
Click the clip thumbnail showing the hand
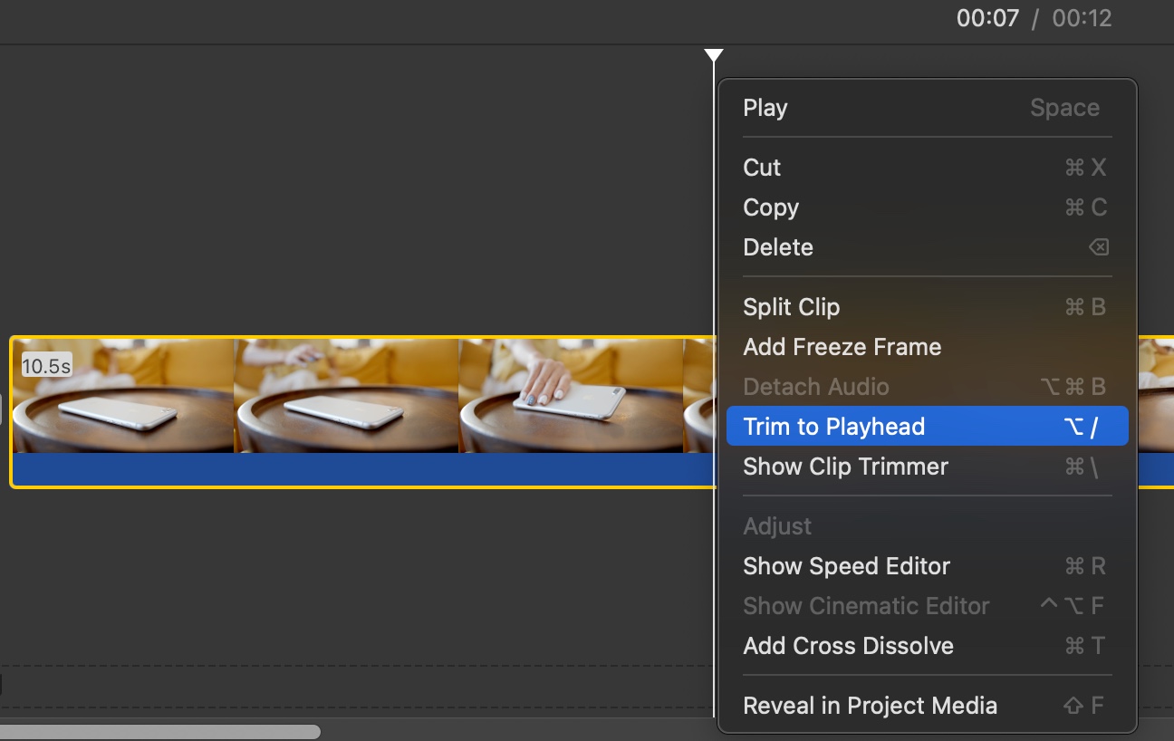click(571, 399)
